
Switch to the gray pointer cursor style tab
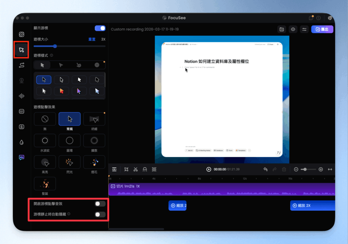coord(60,65)
